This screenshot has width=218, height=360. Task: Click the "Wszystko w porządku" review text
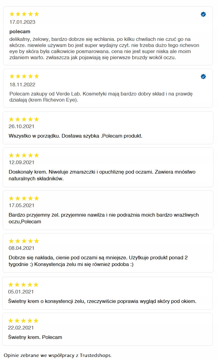(x=76, y=136)
